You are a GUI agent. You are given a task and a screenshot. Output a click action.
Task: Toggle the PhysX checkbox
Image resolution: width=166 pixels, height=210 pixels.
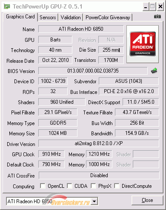point(93,186)
